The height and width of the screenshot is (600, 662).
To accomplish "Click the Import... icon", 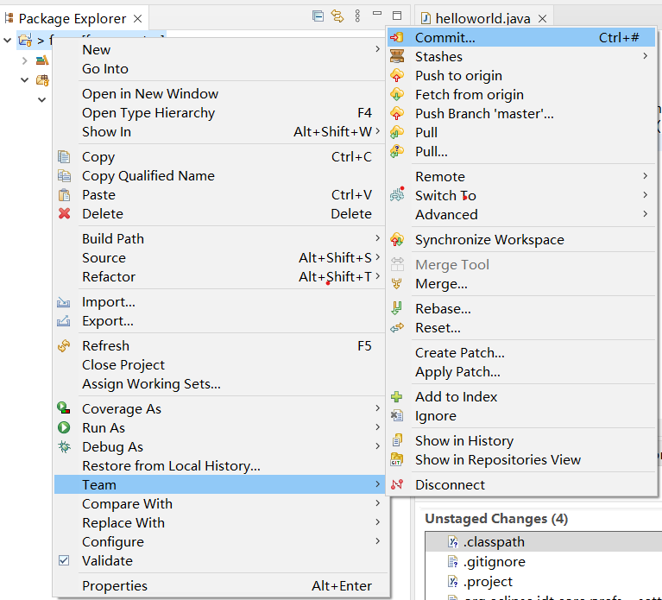I will click(x=64, y=301).
